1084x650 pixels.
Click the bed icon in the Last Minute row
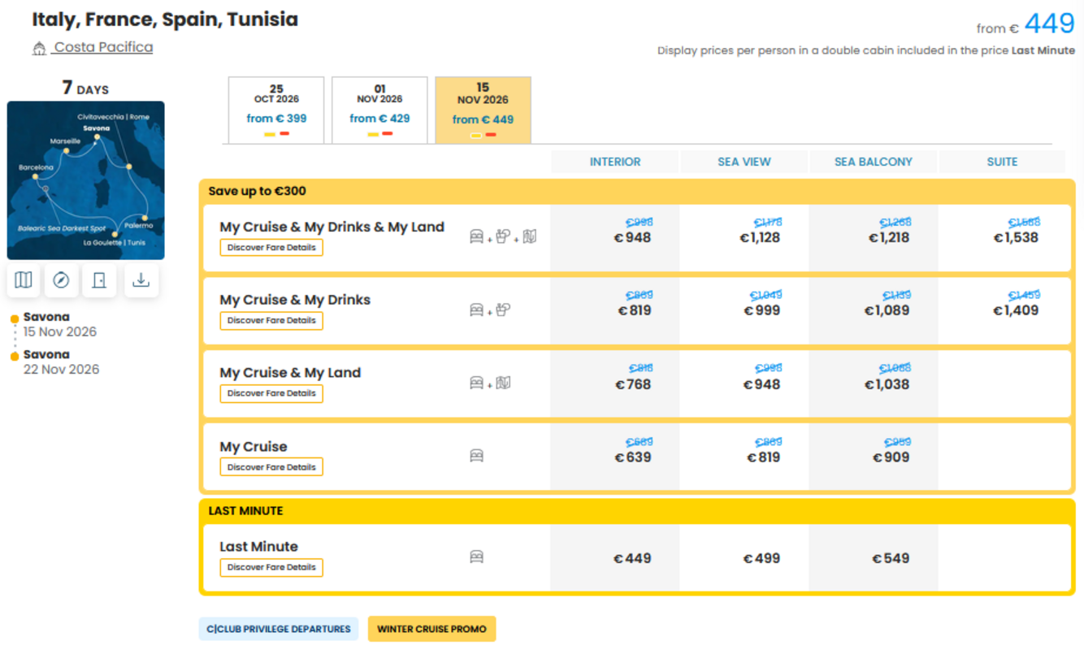(477, 557)
